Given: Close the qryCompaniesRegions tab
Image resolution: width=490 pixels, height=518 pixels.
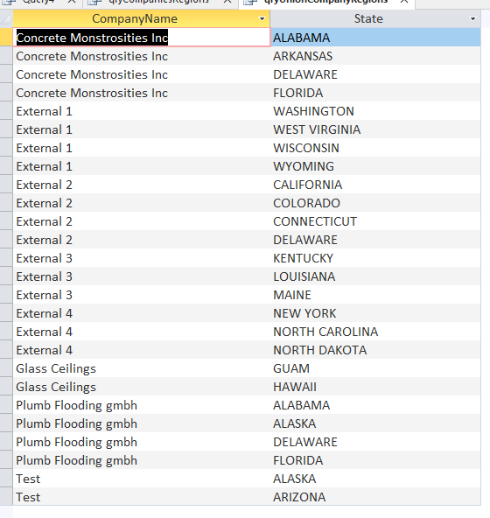Looking at the screenshot, I should tap(227, 2).
